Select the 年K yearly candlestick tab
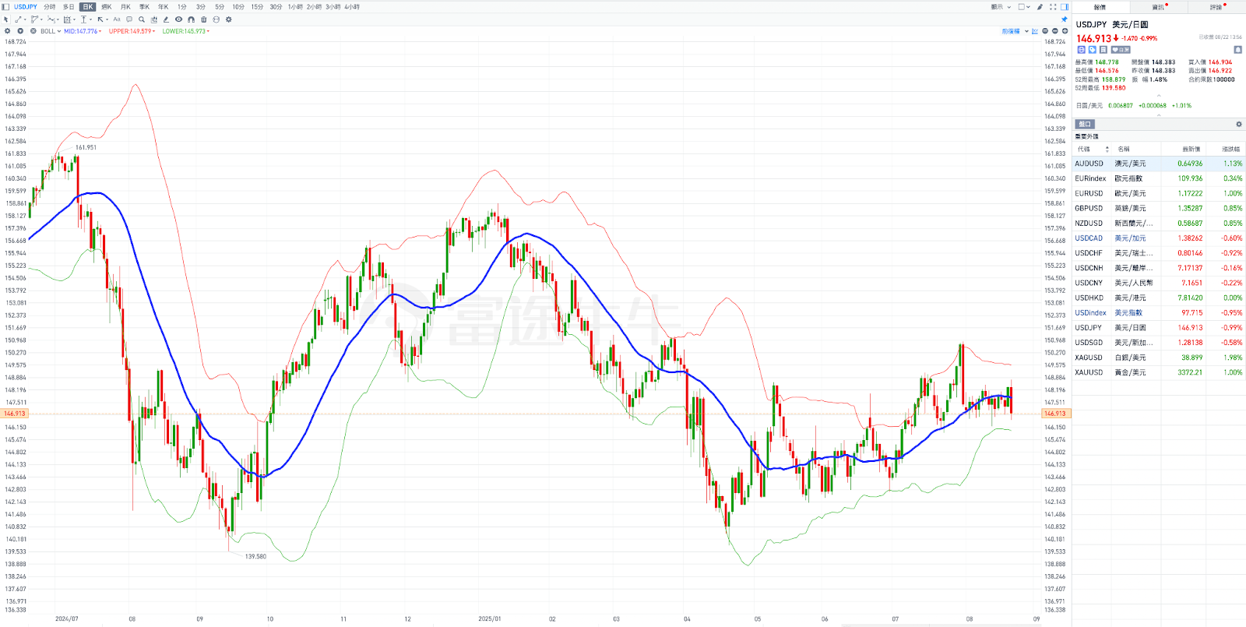1246x627 pixels. tap(163, 7)
